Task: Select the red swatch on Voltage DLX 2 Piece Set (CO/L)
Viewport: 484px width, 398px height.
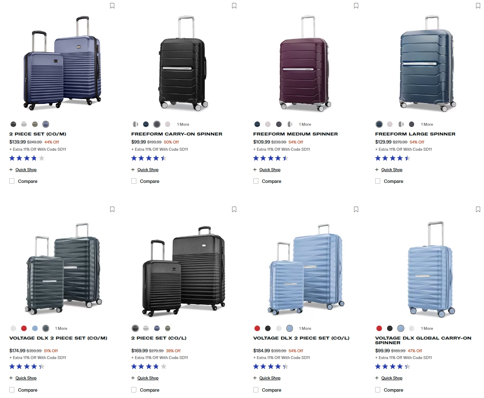Action: coord(257,328)
